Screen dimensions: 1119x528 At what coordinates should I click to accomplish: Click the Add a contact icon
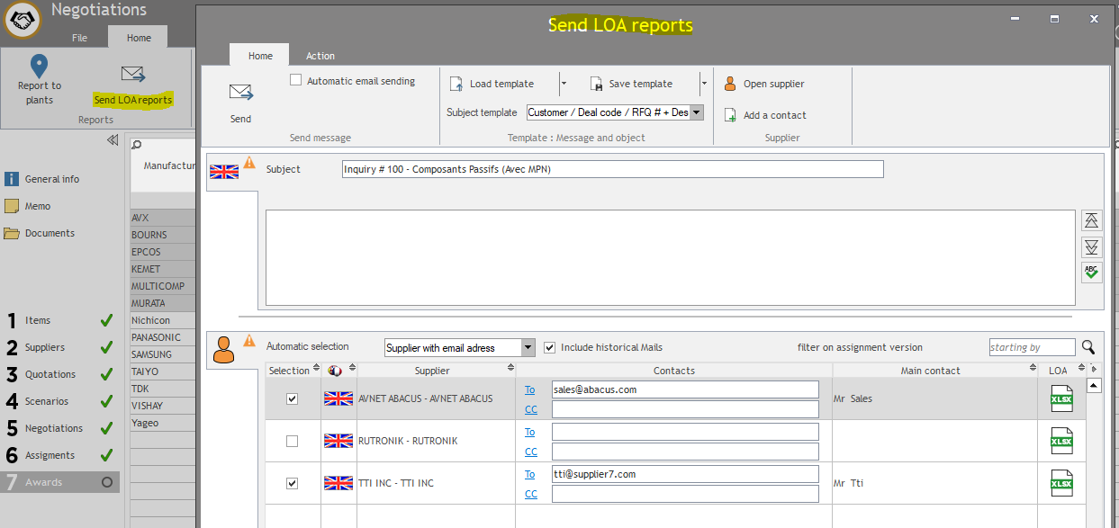731,115
